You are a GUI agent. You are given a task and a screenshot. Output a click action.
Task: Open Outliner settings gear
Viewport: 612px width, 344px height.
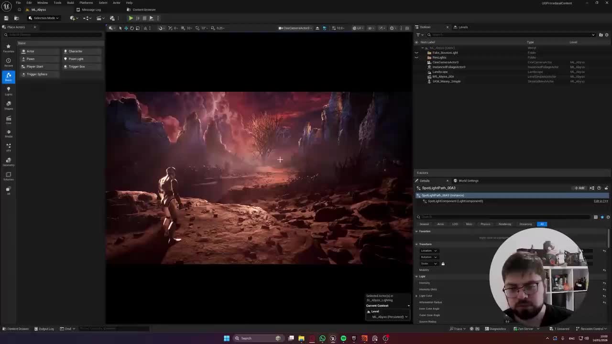point(607,35)
